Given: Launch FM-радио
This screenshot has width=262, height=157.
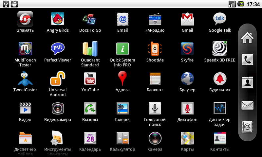Looking at the screenshot, I should tap(155, 19).
